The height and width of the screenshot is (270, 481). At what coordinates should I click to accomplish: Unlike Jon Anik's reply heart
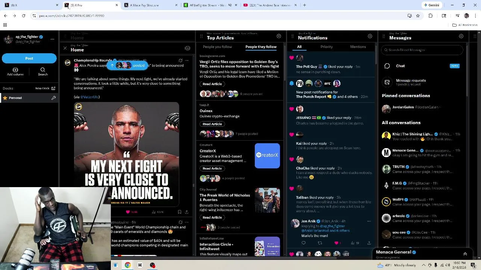click(337, 243)
